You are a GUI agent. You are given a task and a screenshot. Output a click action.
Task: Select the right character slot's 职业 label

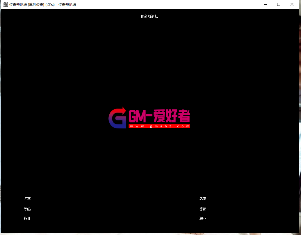(203, 218)
